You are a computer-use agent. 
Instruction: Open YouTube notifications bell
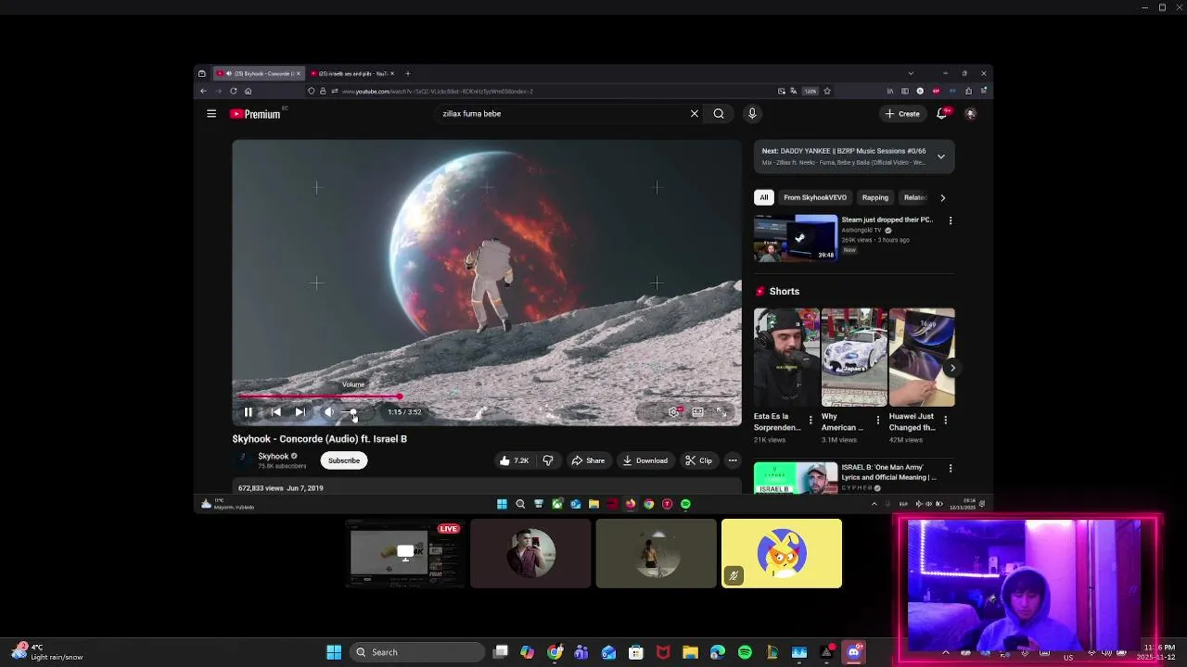(942, 114)
